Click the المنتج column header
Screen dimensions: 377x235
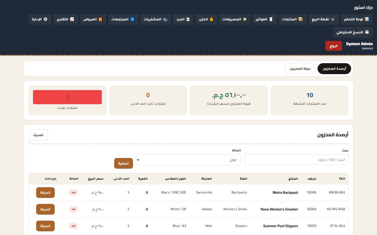click(293, 179)
